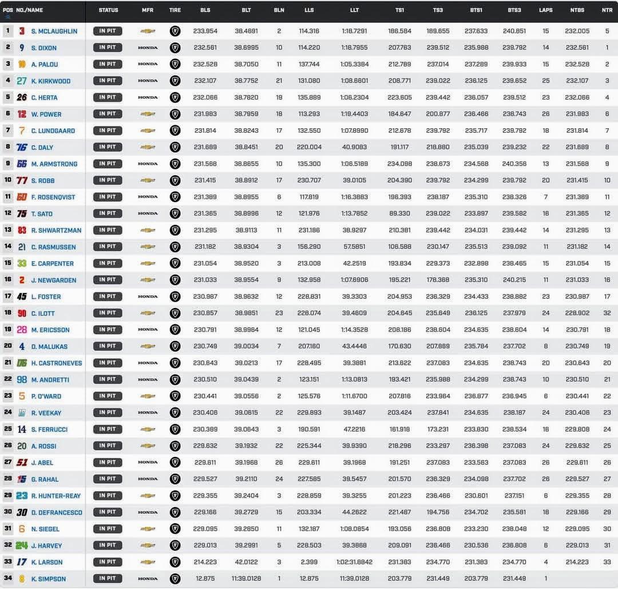Click the No. 10 car number icon for A. Palou
Screen dimensions: 618x589
22,64
